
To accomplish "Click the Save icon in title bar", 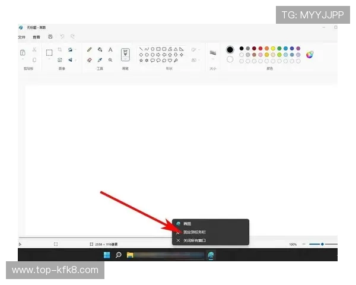I will (50, 37).
